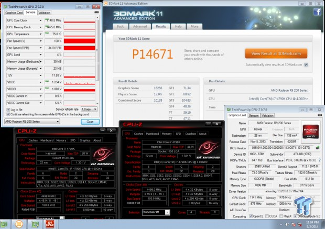This screenshot has height=229, width=325.
Task: Open the GPU-Z taskbar icon
Action: [x=35, y=224]
